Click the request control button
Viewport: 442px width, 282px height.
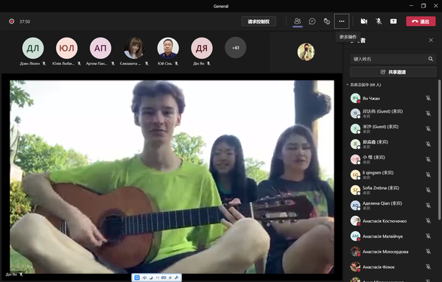[x=259, y=21]
